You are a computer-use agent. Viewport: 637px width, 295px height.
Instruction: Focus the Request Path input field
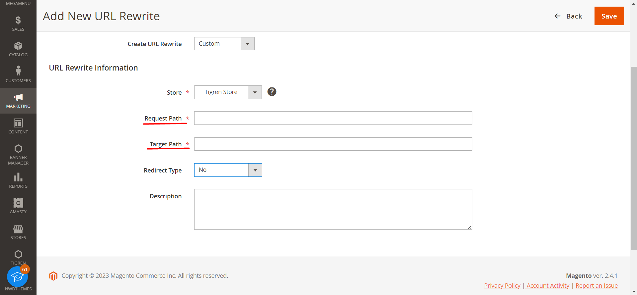333,118
